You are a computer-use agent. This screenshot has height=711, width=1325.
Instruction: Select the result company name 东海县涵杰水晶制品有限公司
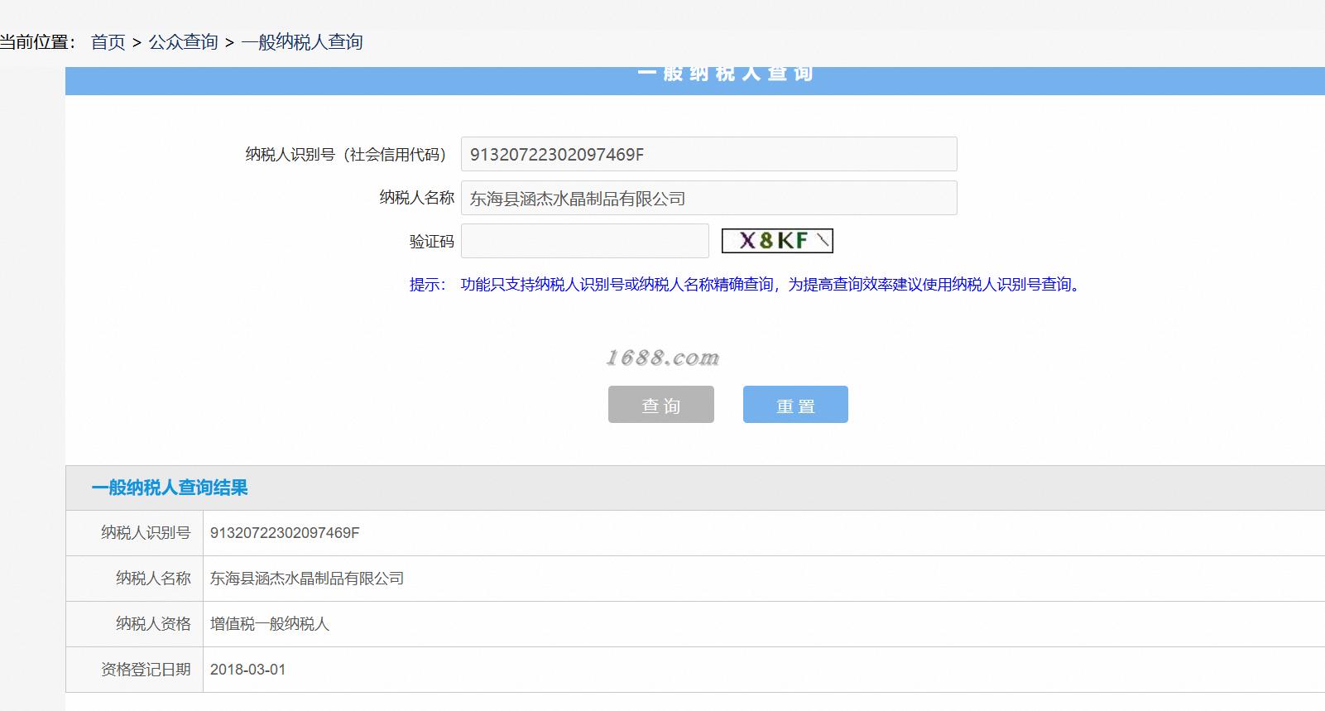[x=307, y=579]
